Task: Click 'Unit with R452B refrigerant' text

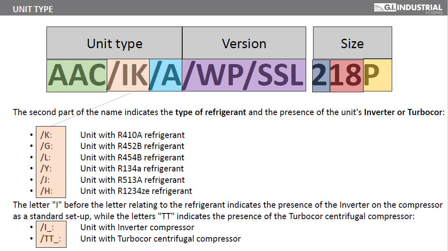Action: point(132,146)
